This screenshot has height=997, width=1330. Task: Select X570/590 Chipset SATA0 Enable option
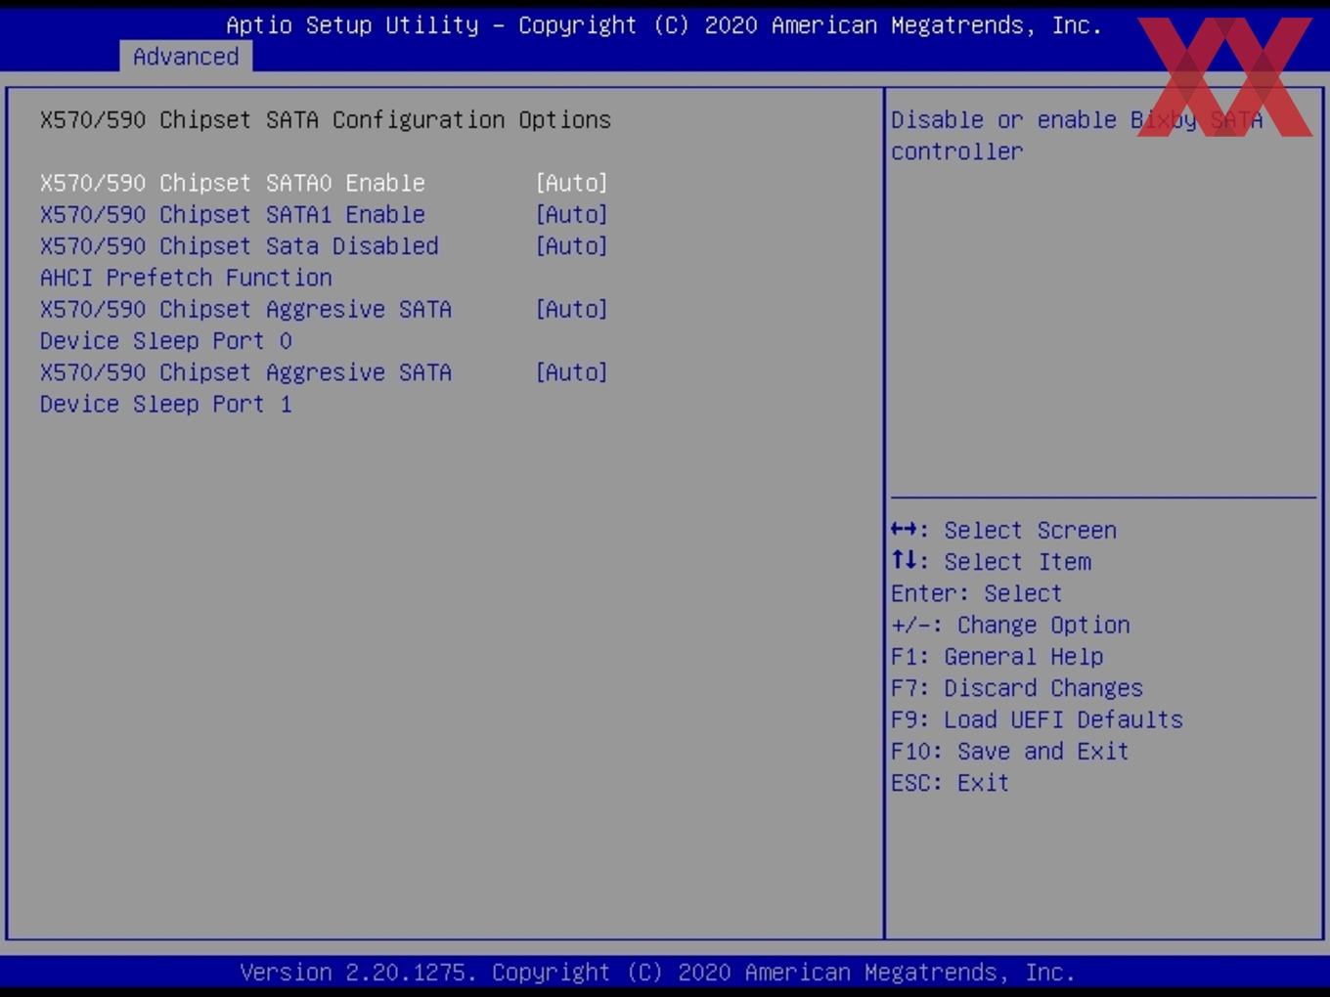233,183
